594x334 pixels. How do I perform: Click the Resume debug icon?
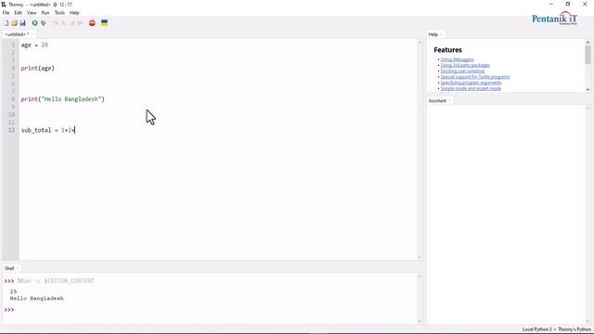pyautogui.click(x=80, y=23)
